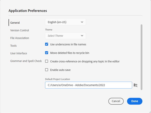Click the Use underscores in file names label
The image size is (151, 113).
point(68,44)
